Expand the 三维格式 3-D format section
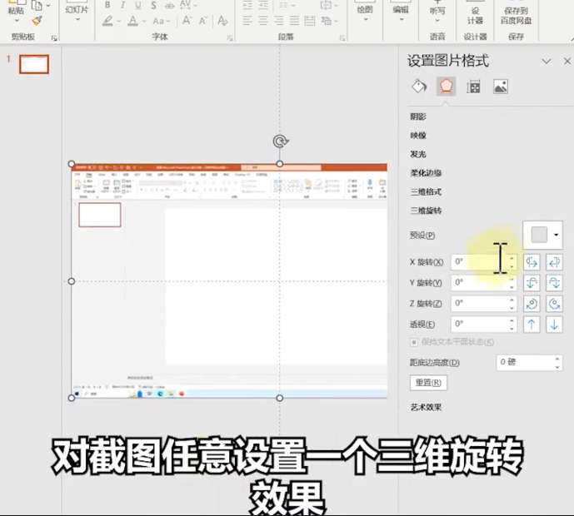Image resolution: width=574 pixels, height=516 pixels. (426, 191)
